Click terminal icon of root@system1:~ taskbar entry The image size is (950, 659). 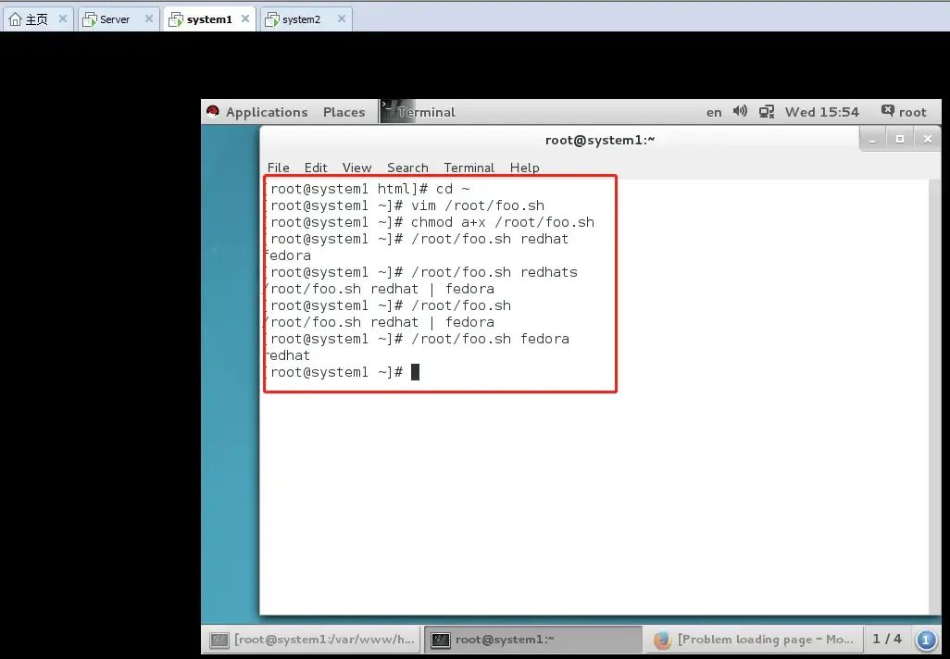click(441, 640)
